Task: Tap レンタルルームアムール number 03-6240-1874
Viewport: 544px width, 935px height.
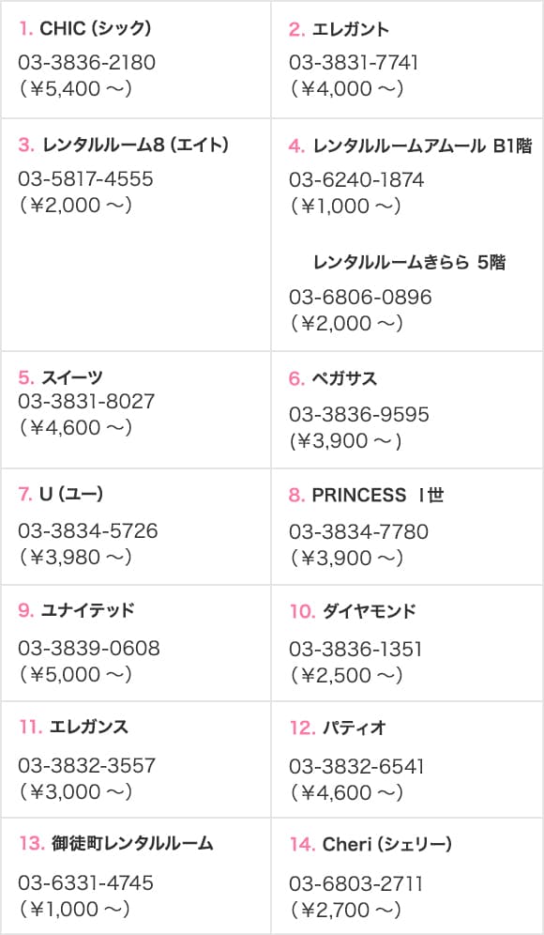Action: click(x=356, y=180)
